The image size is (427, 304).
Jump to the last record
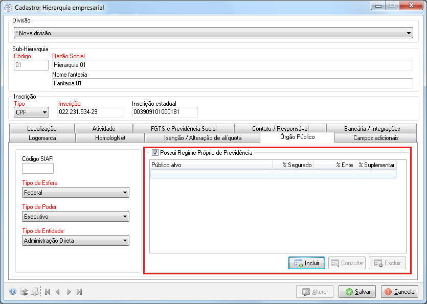79,292
